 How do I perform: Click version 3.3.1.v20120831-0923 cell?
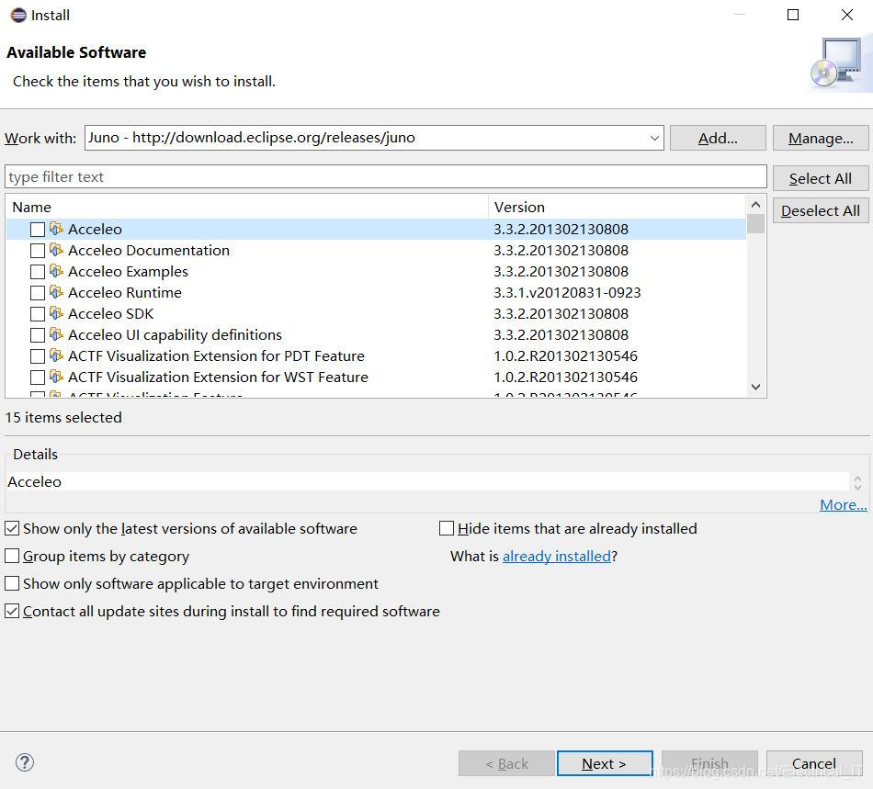coord(567,293)
